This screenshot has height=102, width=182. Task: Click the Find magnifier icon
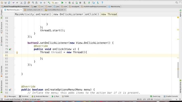(x=33, y=3)
